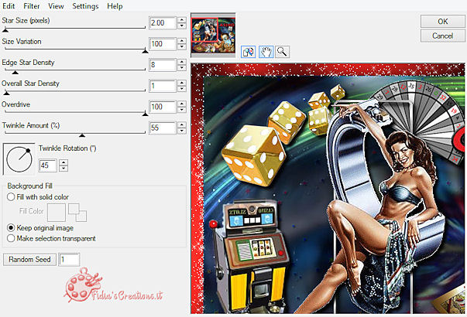Increase Twinkle Amount with up arrow
Screen dimensions: 467x317
coord(182,125)
